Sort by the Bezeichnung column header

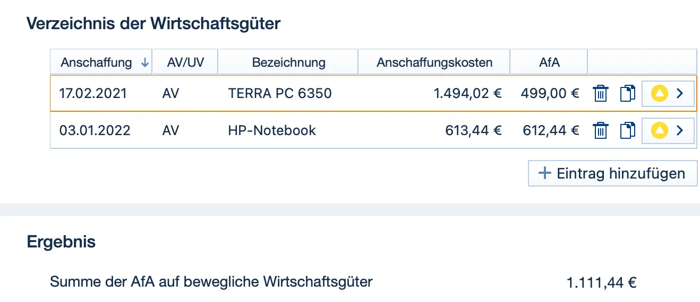pyautogui.click(x=288, y=63)
